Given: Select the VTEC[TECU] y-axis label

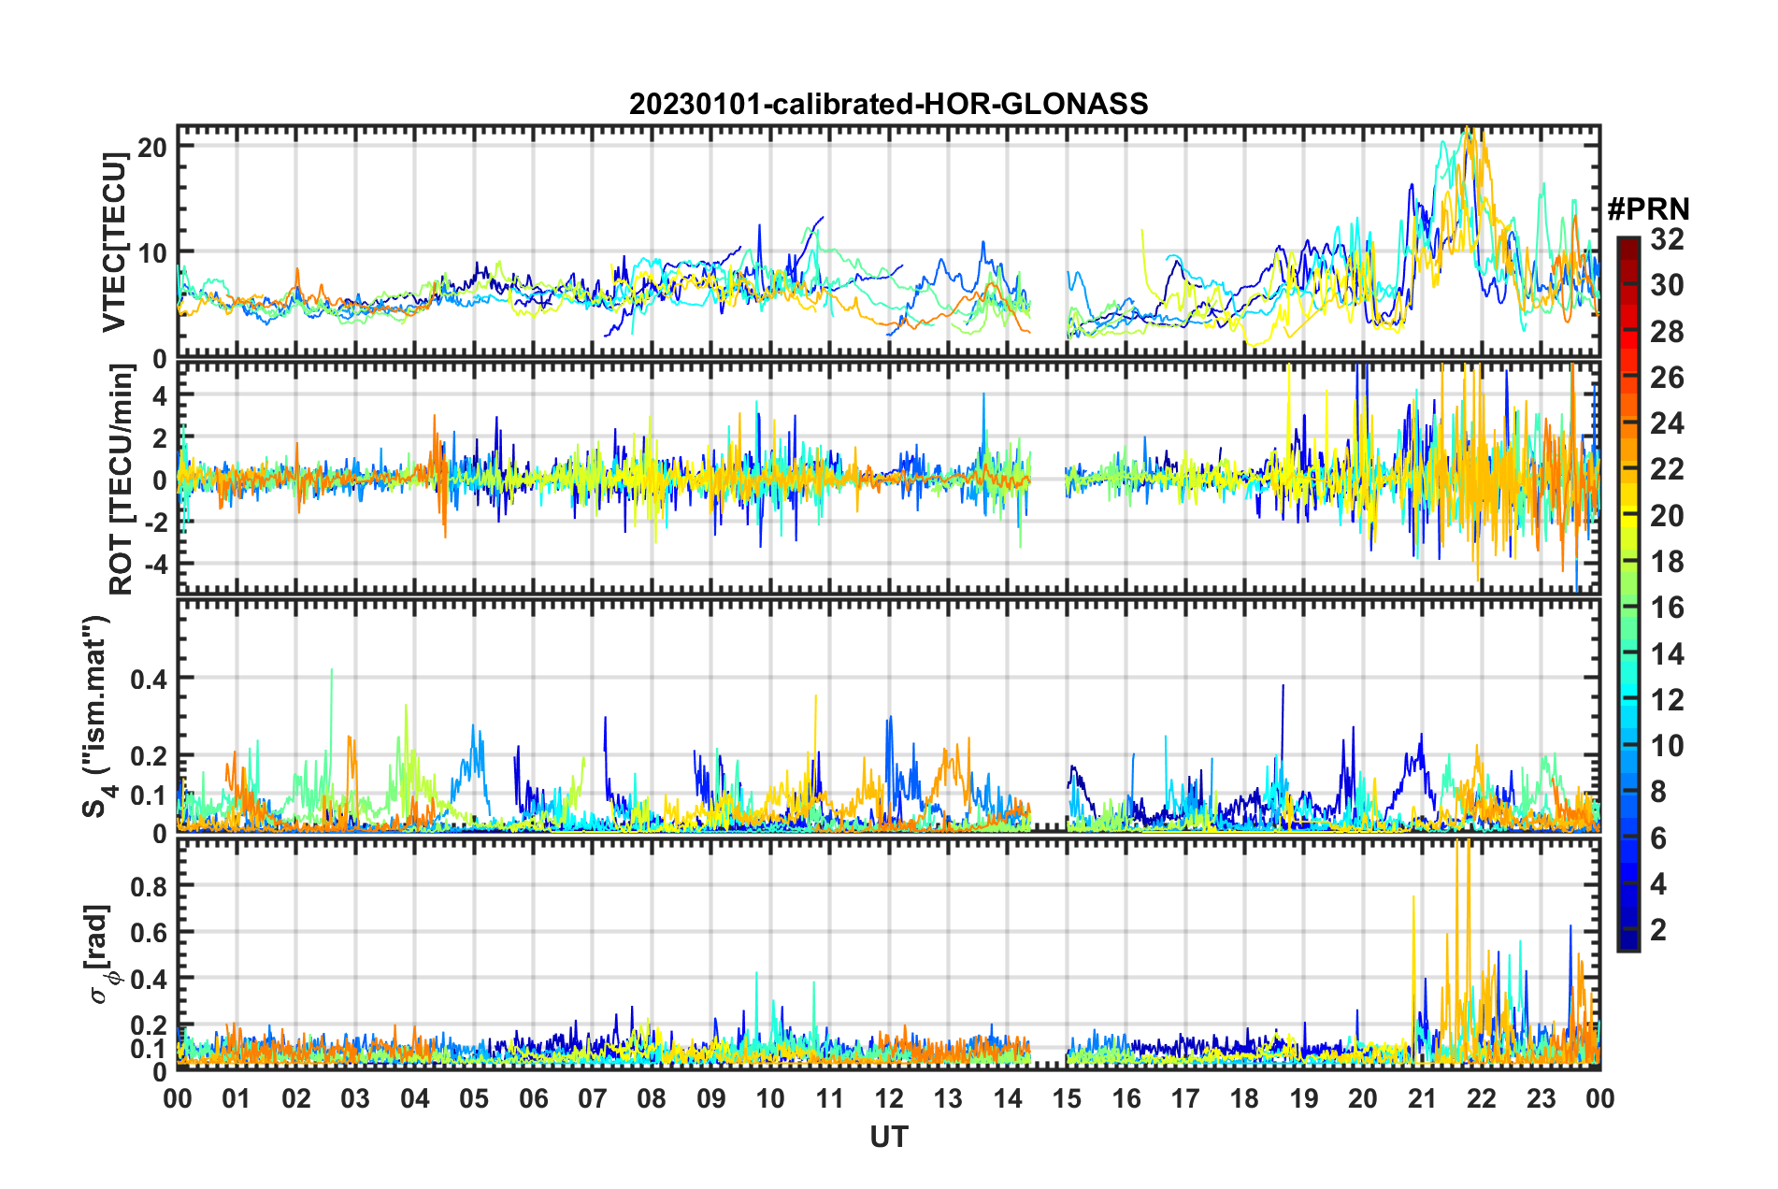Looking at the screenshot, I should pyautogui.click(x=114, y=242).
